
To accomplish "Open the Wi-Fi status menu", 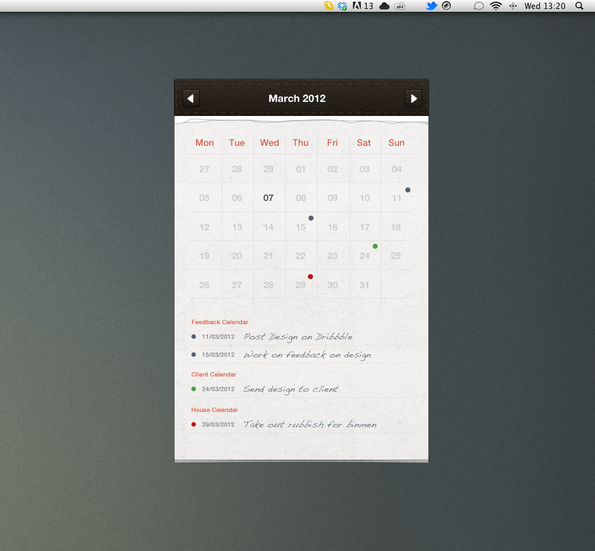I will coord(495,6).
